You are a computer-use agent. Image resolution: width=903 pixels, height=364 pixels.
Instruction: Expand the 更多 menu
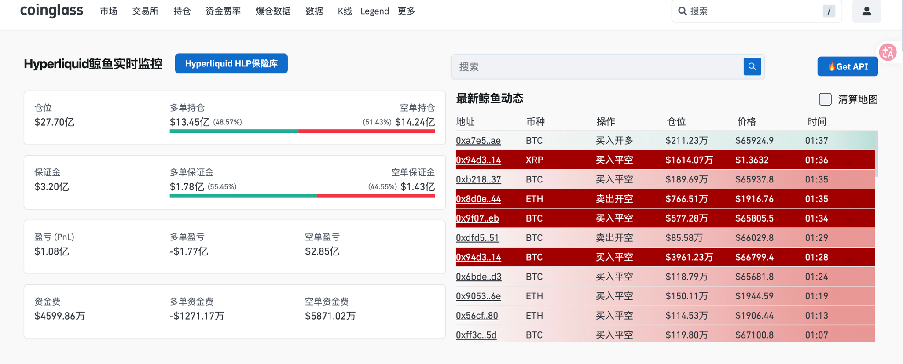pos(406,11)
